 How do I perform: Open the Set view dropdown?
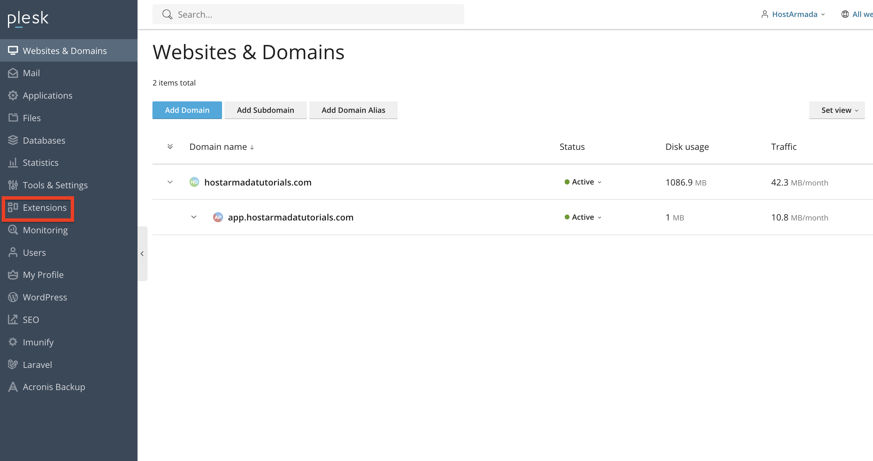pos(837,110)
